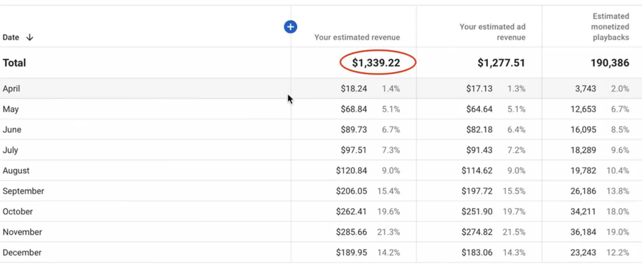Select the April row in the report
This screenshot has height=268, width=642.
point(11,88)
